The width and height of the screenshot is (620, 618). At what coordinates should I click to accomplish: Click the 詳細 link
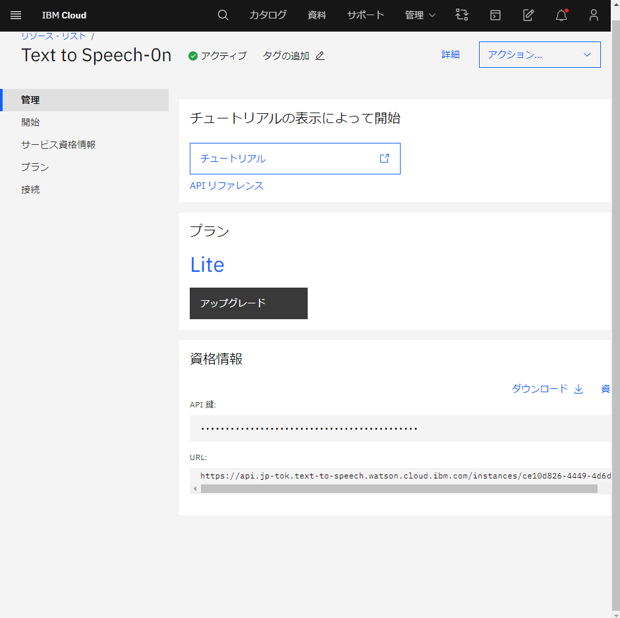point(451,55)
